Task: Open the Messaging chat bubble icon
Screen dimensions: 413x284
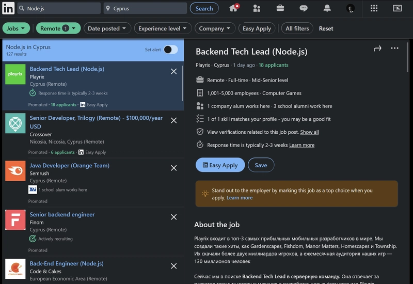Action: (304, 8)
